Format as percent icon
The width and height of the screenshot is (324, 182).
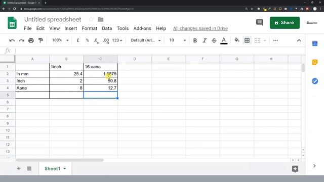[88, 40]
